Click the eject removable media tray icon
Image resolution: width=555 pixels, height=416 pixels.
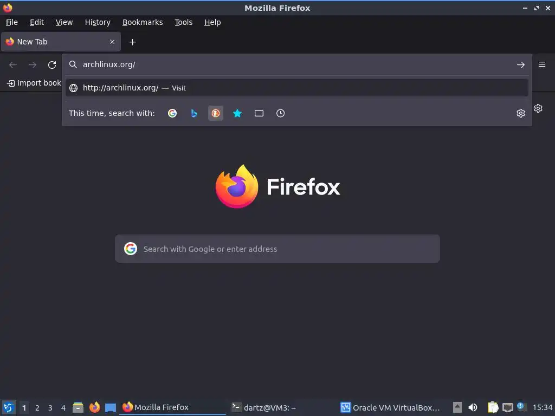coord(457,407)
